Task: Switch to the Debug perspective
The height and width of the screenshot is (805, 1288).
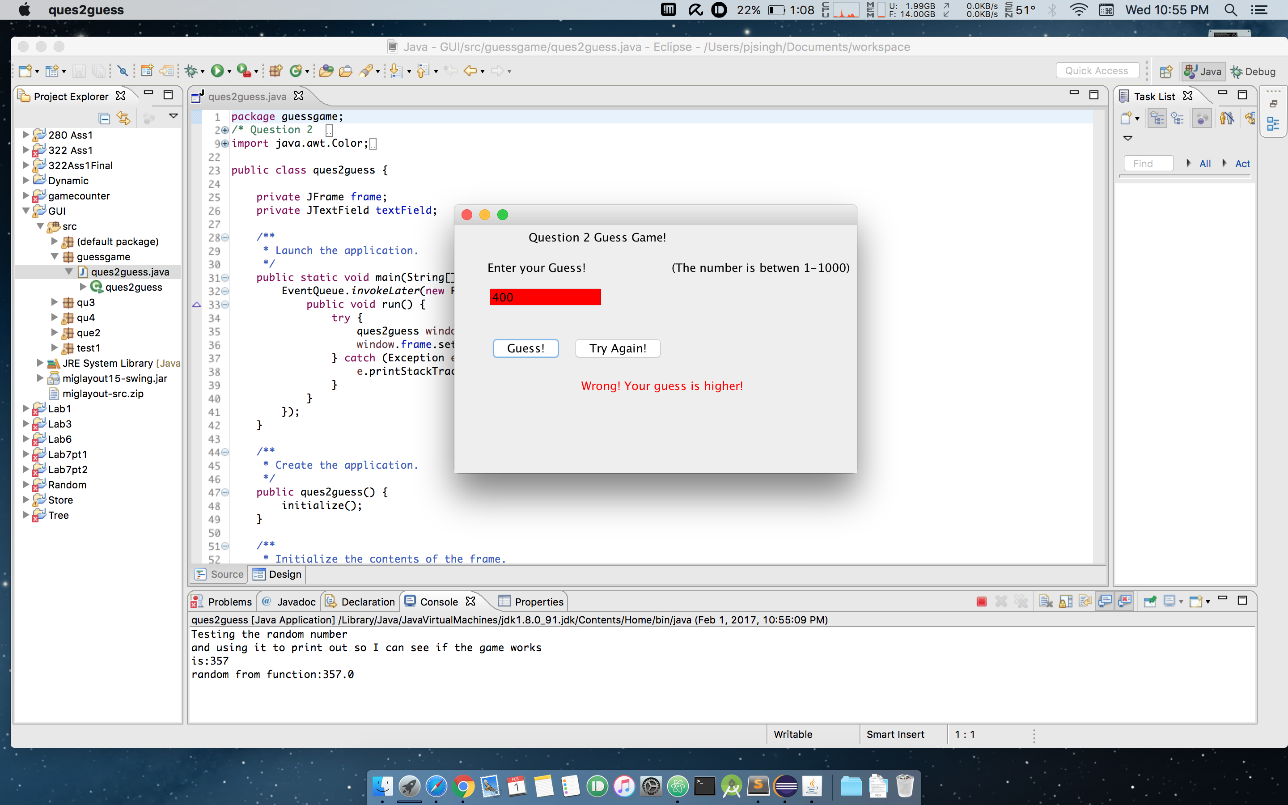Action: 1254,72
